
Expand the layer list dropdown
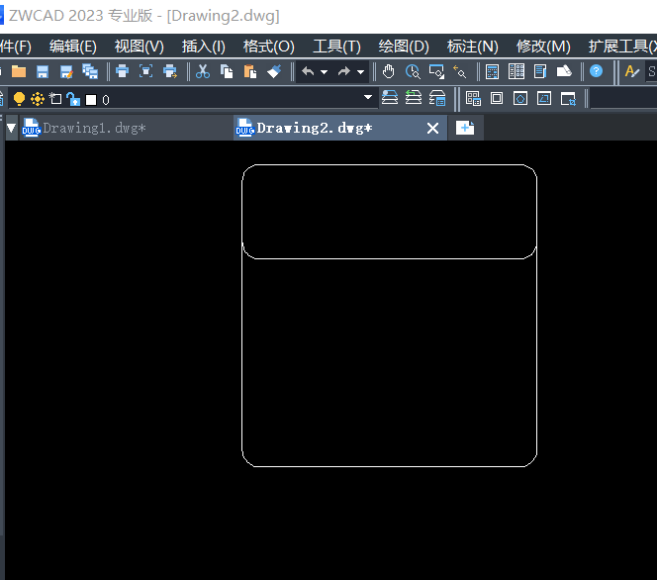[367, 97]
